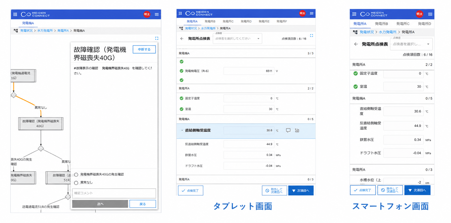Click Meiden Connect logo in left screen
This screenshot has width=451, height=223.
click(x=35, y=14)
